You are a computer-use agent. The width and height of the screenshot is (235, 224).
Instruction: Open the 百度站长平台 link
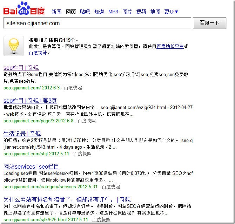tap(170, 47)
